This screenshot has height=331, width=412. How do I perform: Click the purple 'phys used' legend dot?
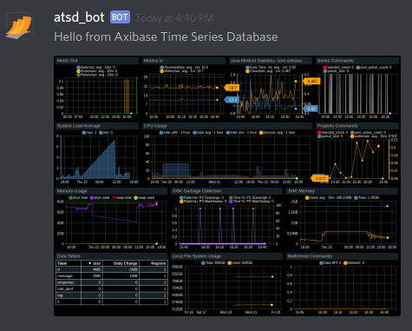[x=92, y=197]
